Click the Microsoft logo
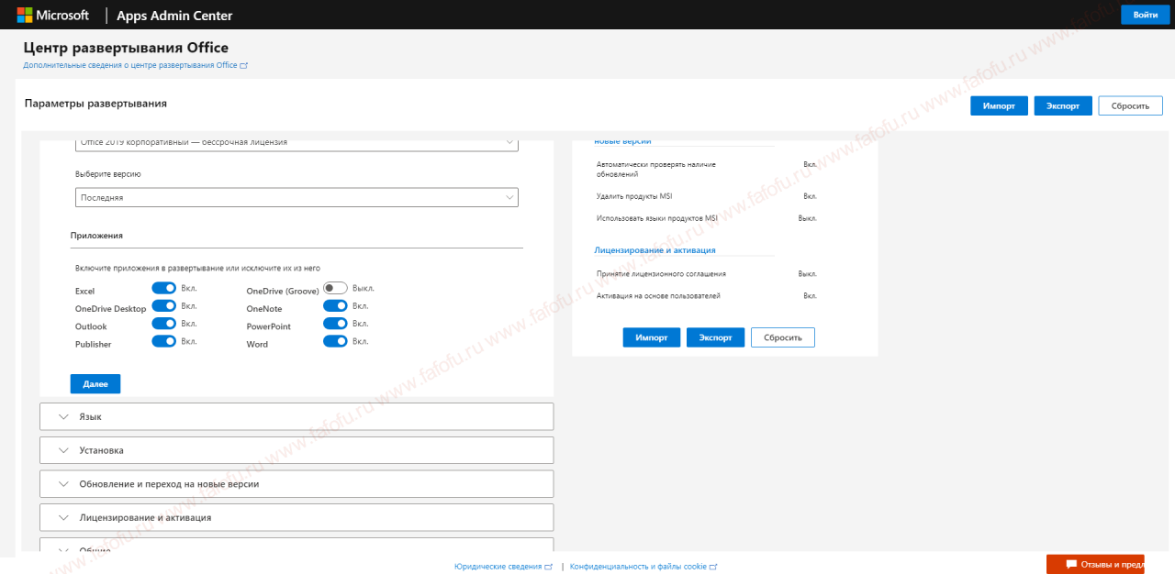 (53, 15)
